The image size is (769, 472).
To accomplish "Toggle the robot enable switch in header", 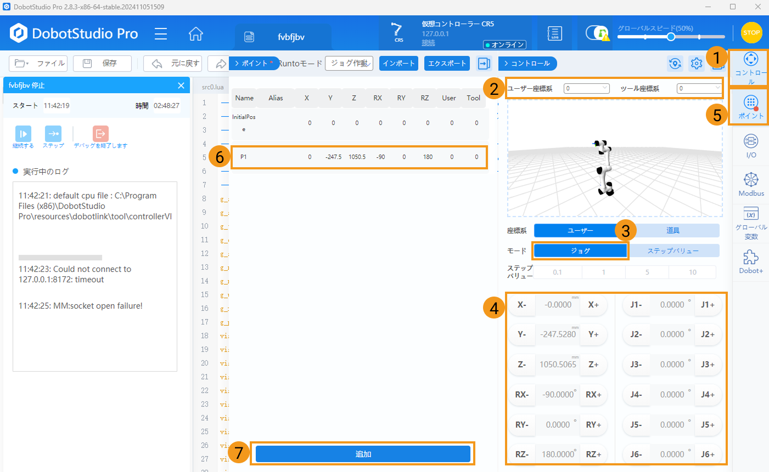I will 597,33.
